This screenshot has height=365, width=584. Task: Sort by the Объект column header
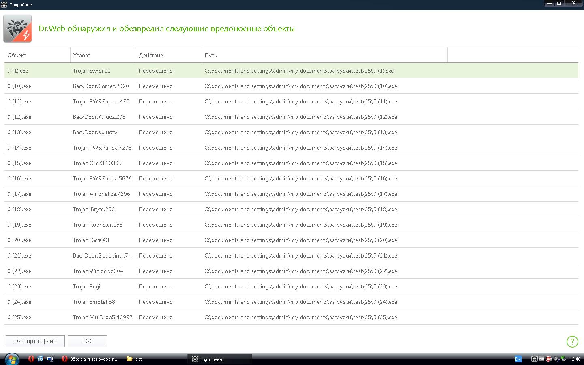(x=37, y=55)
